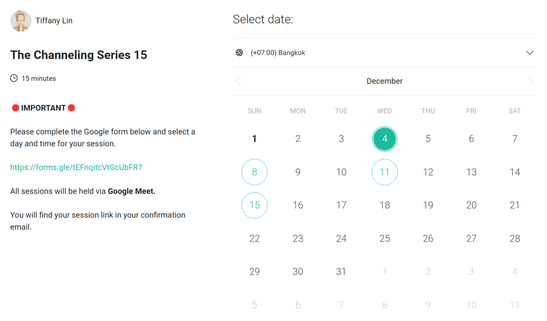Click December 25 in the calendar
547x321 pixels.
click(x=384, y=238)
